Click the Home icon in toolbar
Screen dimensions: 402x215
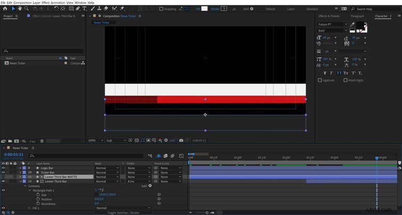pos(5,8)
